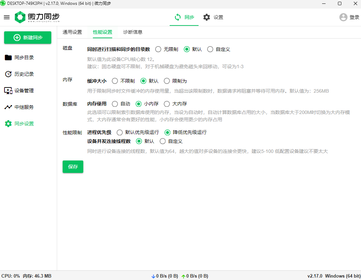The height and width of the screenshot is (280, 361).
Task: Click the 保存 button
Action: [x=73, y=167]
